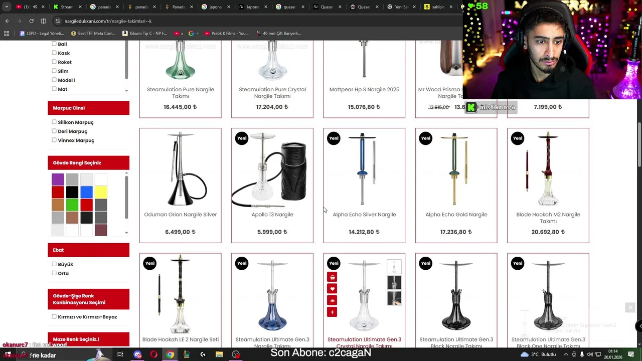Image resolution: width=642 pixels, height=361 pixels.
Task: Tick the Orta size checkbox
Action: pyautogui.click(x=54, y=273)
